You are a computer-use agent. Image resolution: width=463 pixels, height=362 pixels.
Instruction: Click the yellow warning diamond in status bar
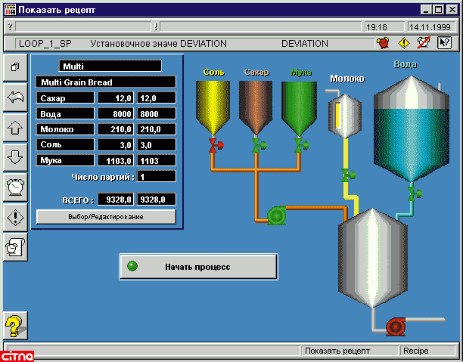[x=404, y=44]
